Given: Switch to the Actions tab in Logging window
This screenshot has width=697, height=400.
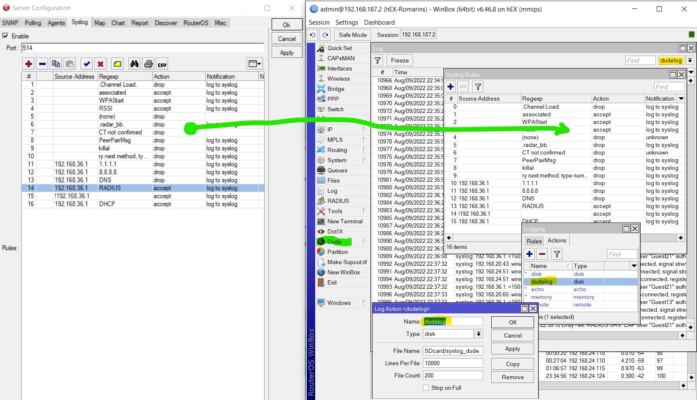Looking at the screenshot, I should pos(557,240).
